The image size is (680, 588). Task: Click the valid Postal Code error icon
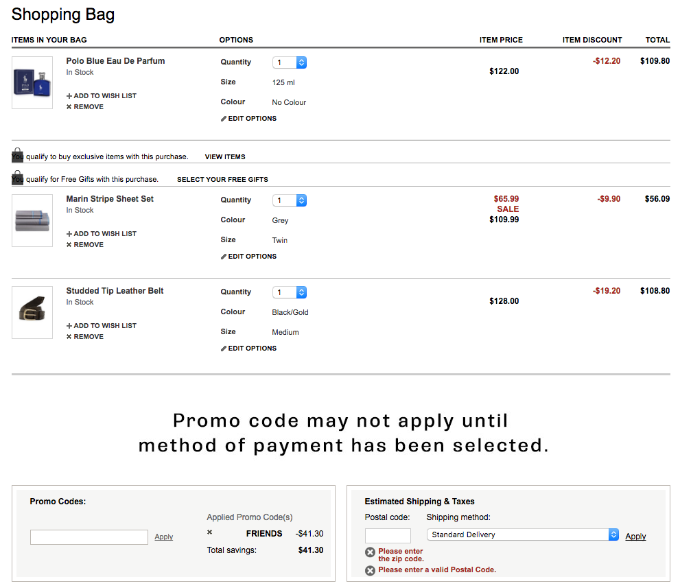(370, 571)
